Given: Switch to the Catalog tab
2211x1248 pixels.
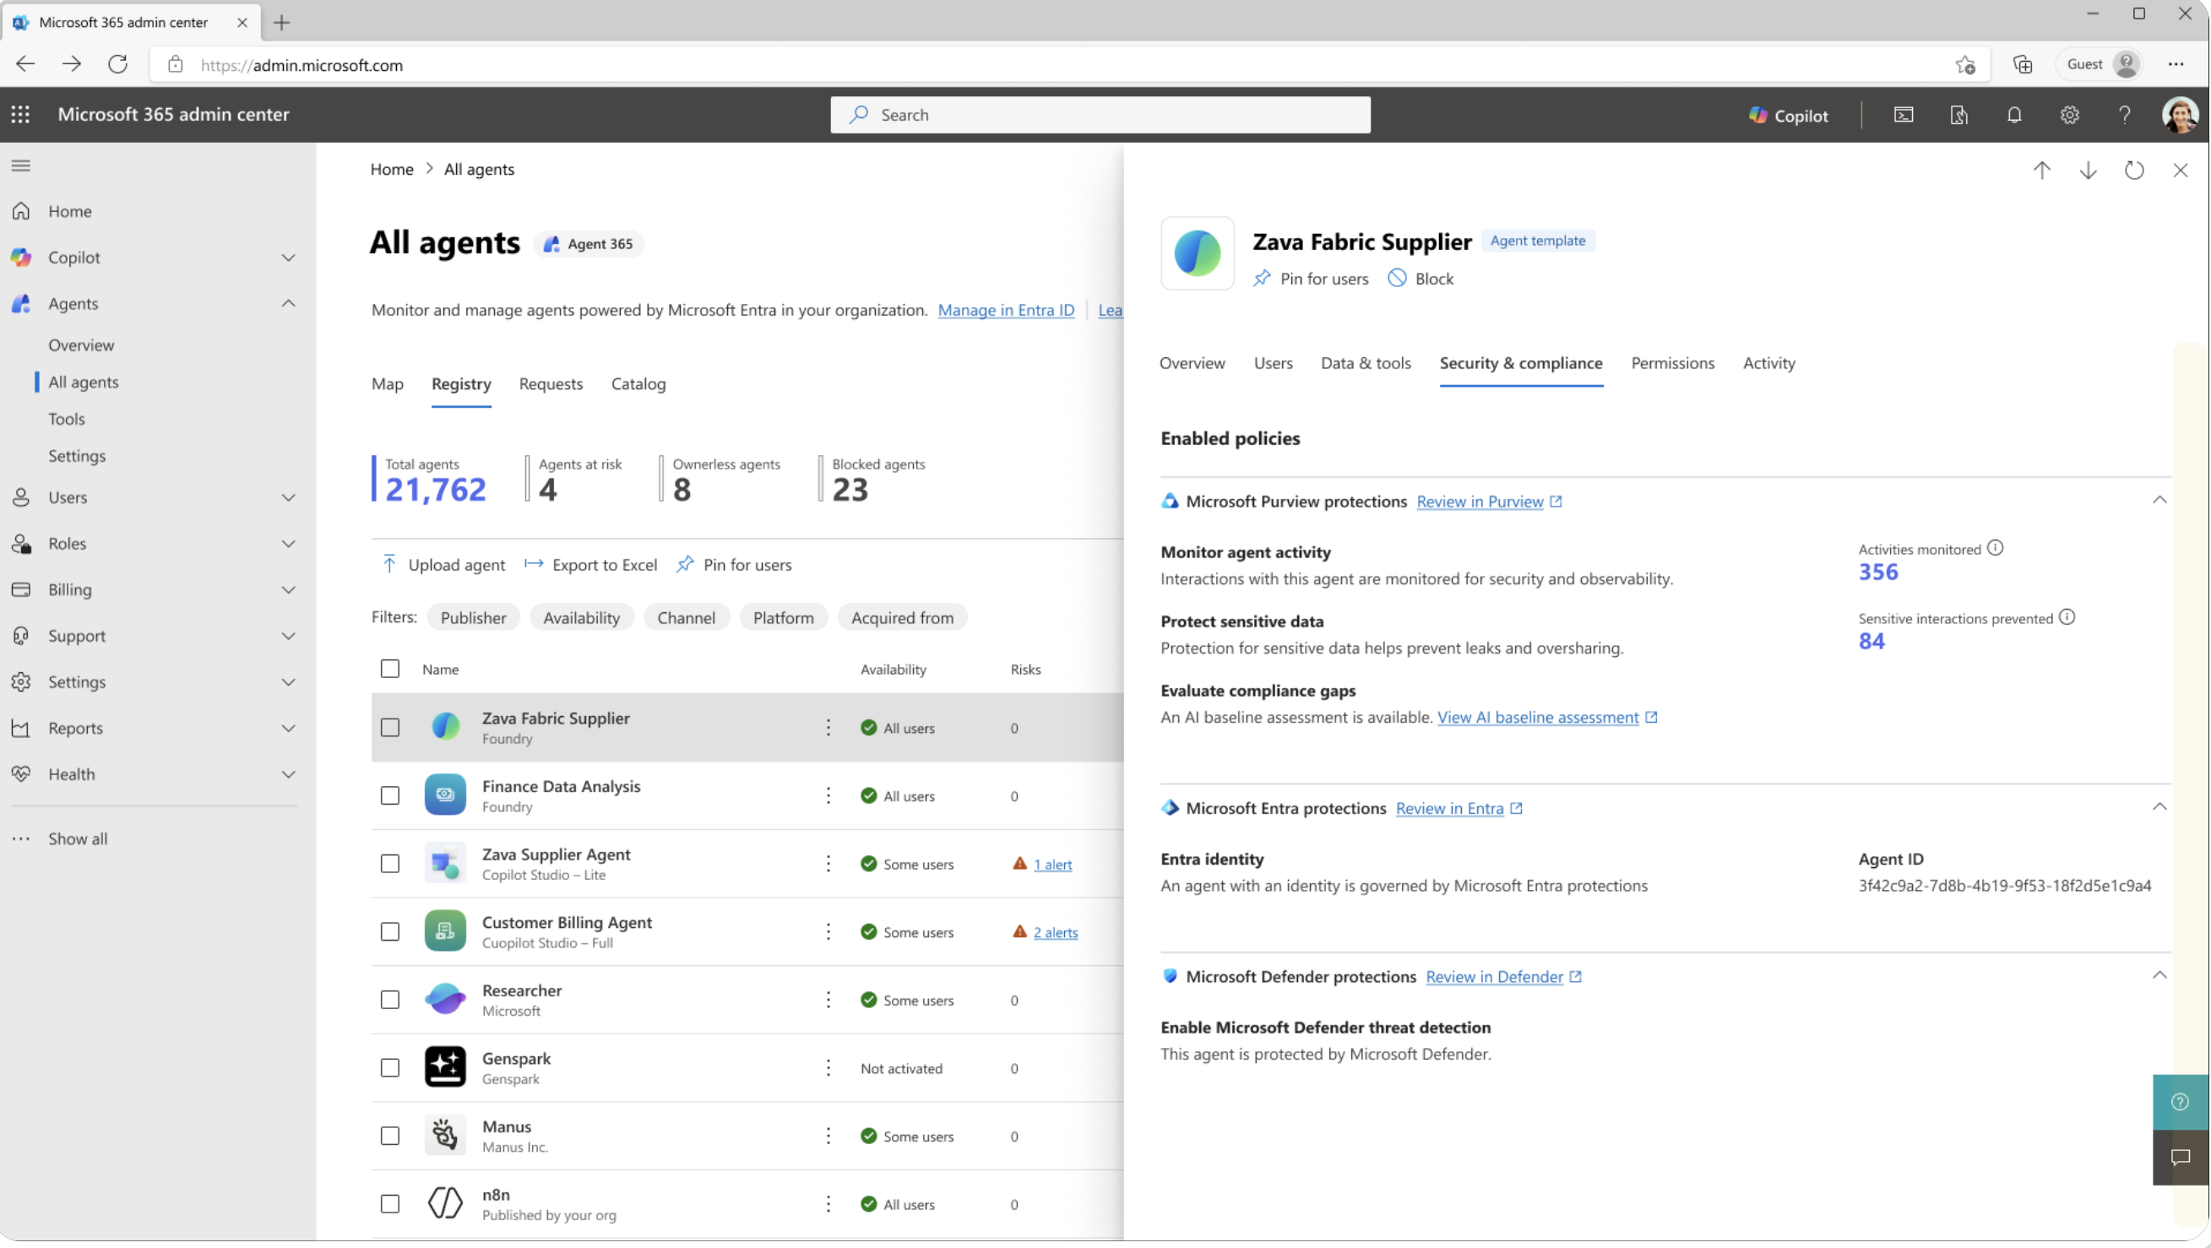Looking at the screenshot, I should 638,384.
